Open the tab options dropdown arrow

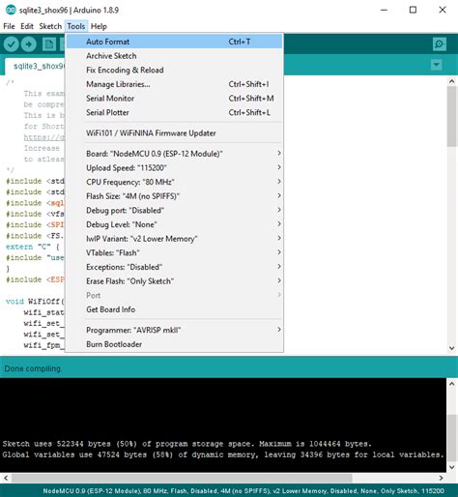[437, 65]
